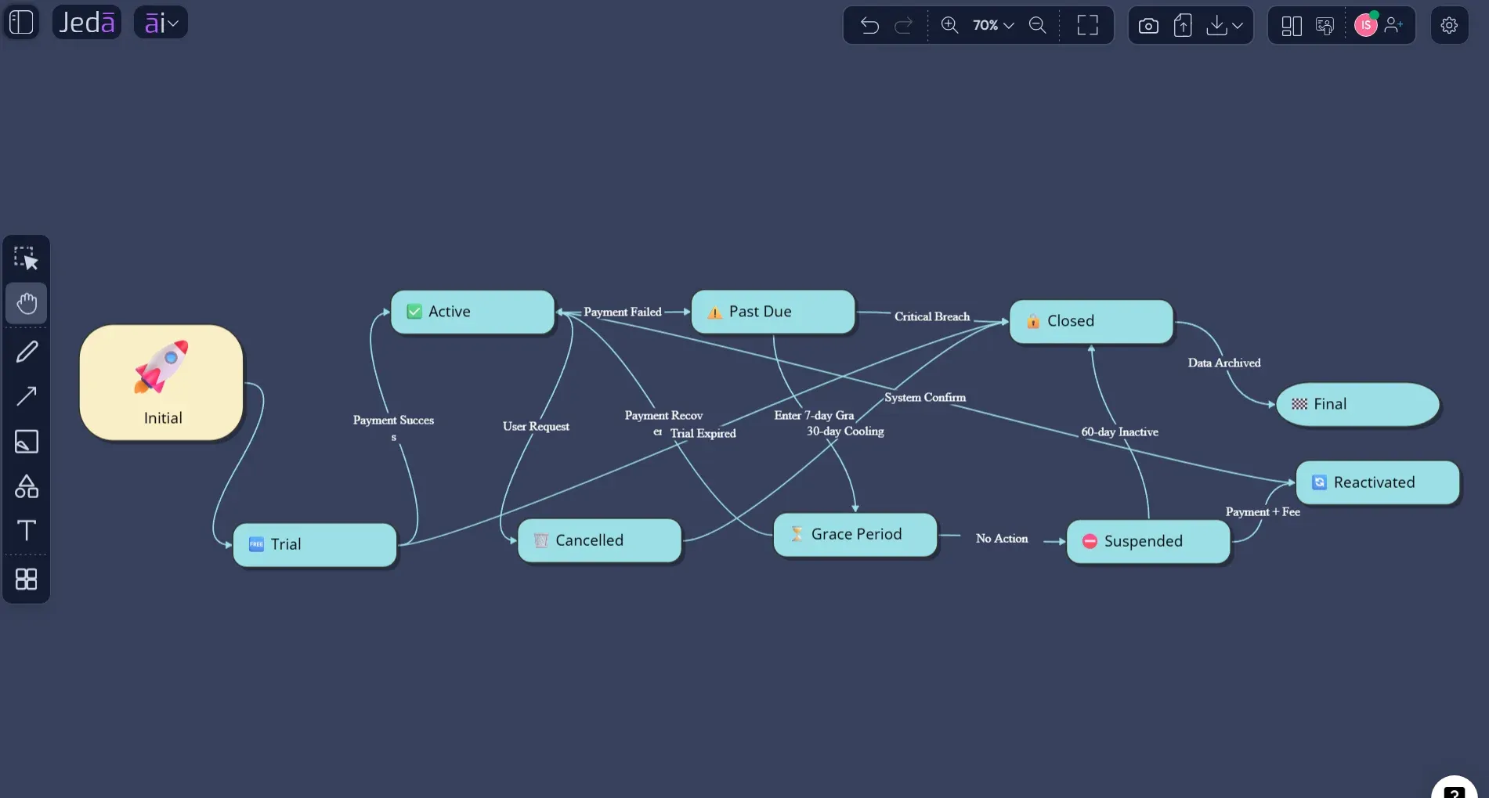The image size is (1489, 798).
Task: Click the 'System Confirm' connector label
Action: pyautogui.click(x=925, y=397)
